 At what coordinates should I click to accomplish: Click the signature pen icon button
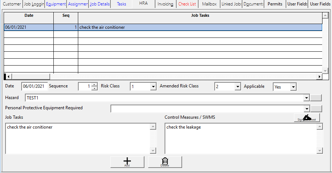(x=307, y=117)
